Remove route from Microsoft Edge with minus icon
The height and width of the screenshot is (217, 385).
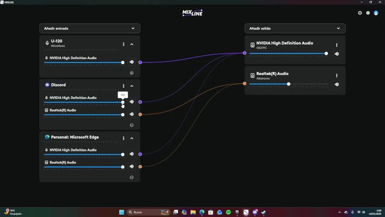pyautogui.click(x=132, y=177)
